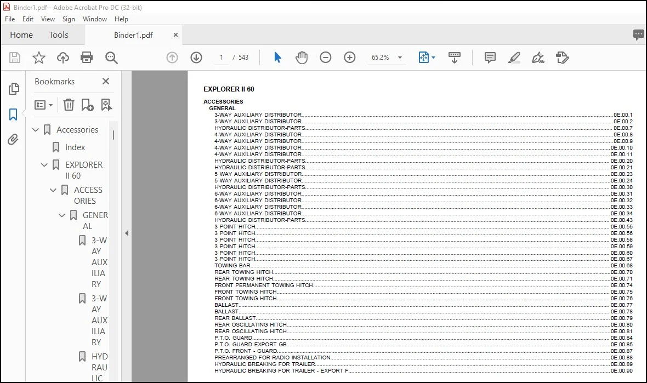Screen dimensions: 647x383
Task: Enable scrolling read mode icon
Action: point(455,58)
